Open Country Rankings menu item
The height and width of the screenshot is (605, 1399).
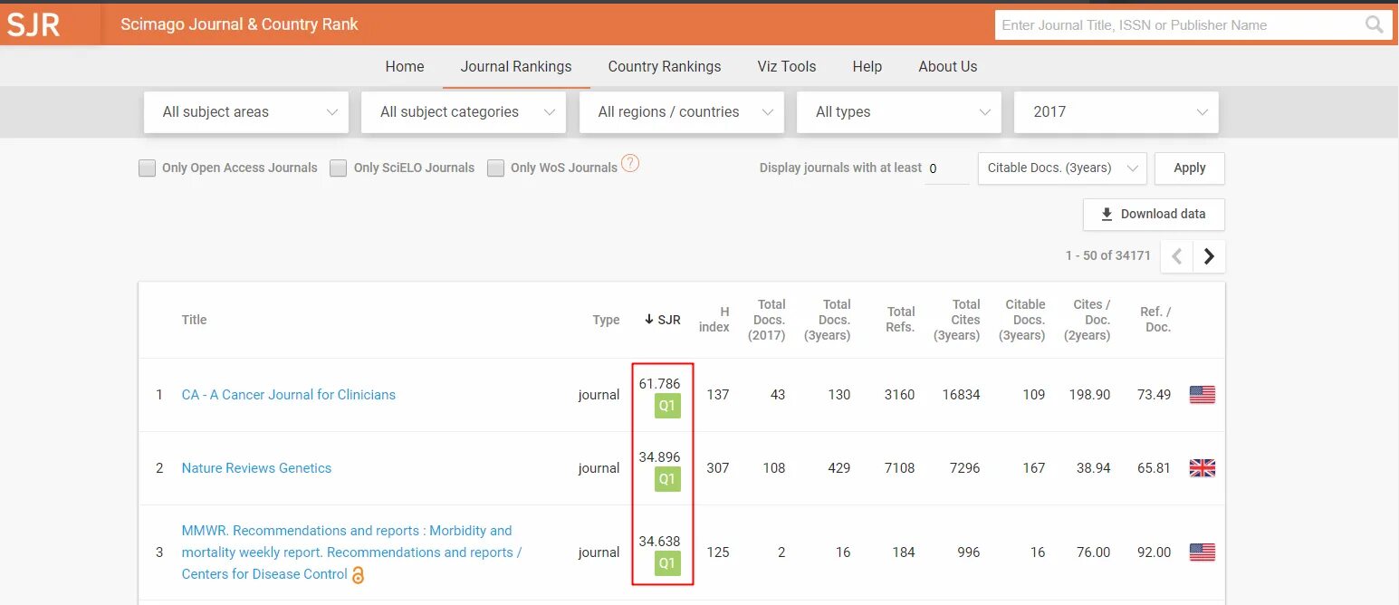click(665, 66)
